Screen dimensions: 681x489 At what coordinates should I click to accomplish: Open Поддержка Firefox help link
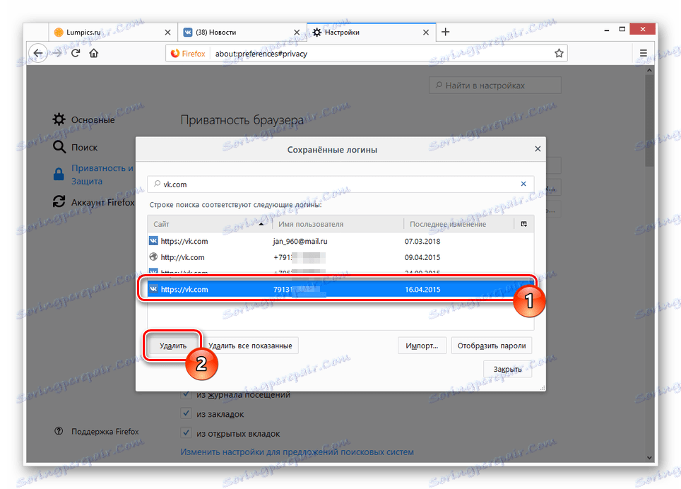pyautogui.click(x=96, y=431)
